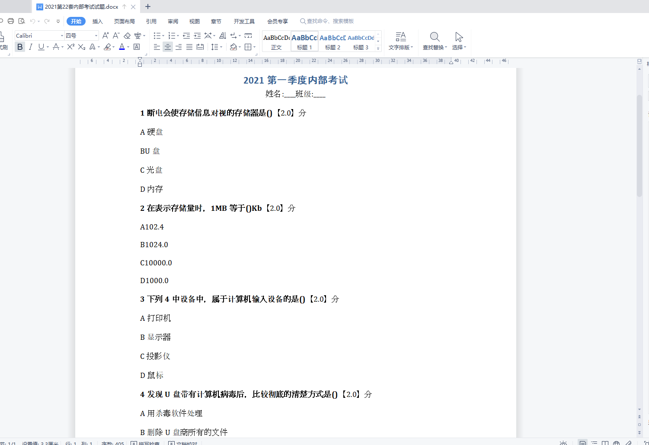The image size is (649, 445).
Task: Click the text highlight color icon
Action: click(108, 47)
